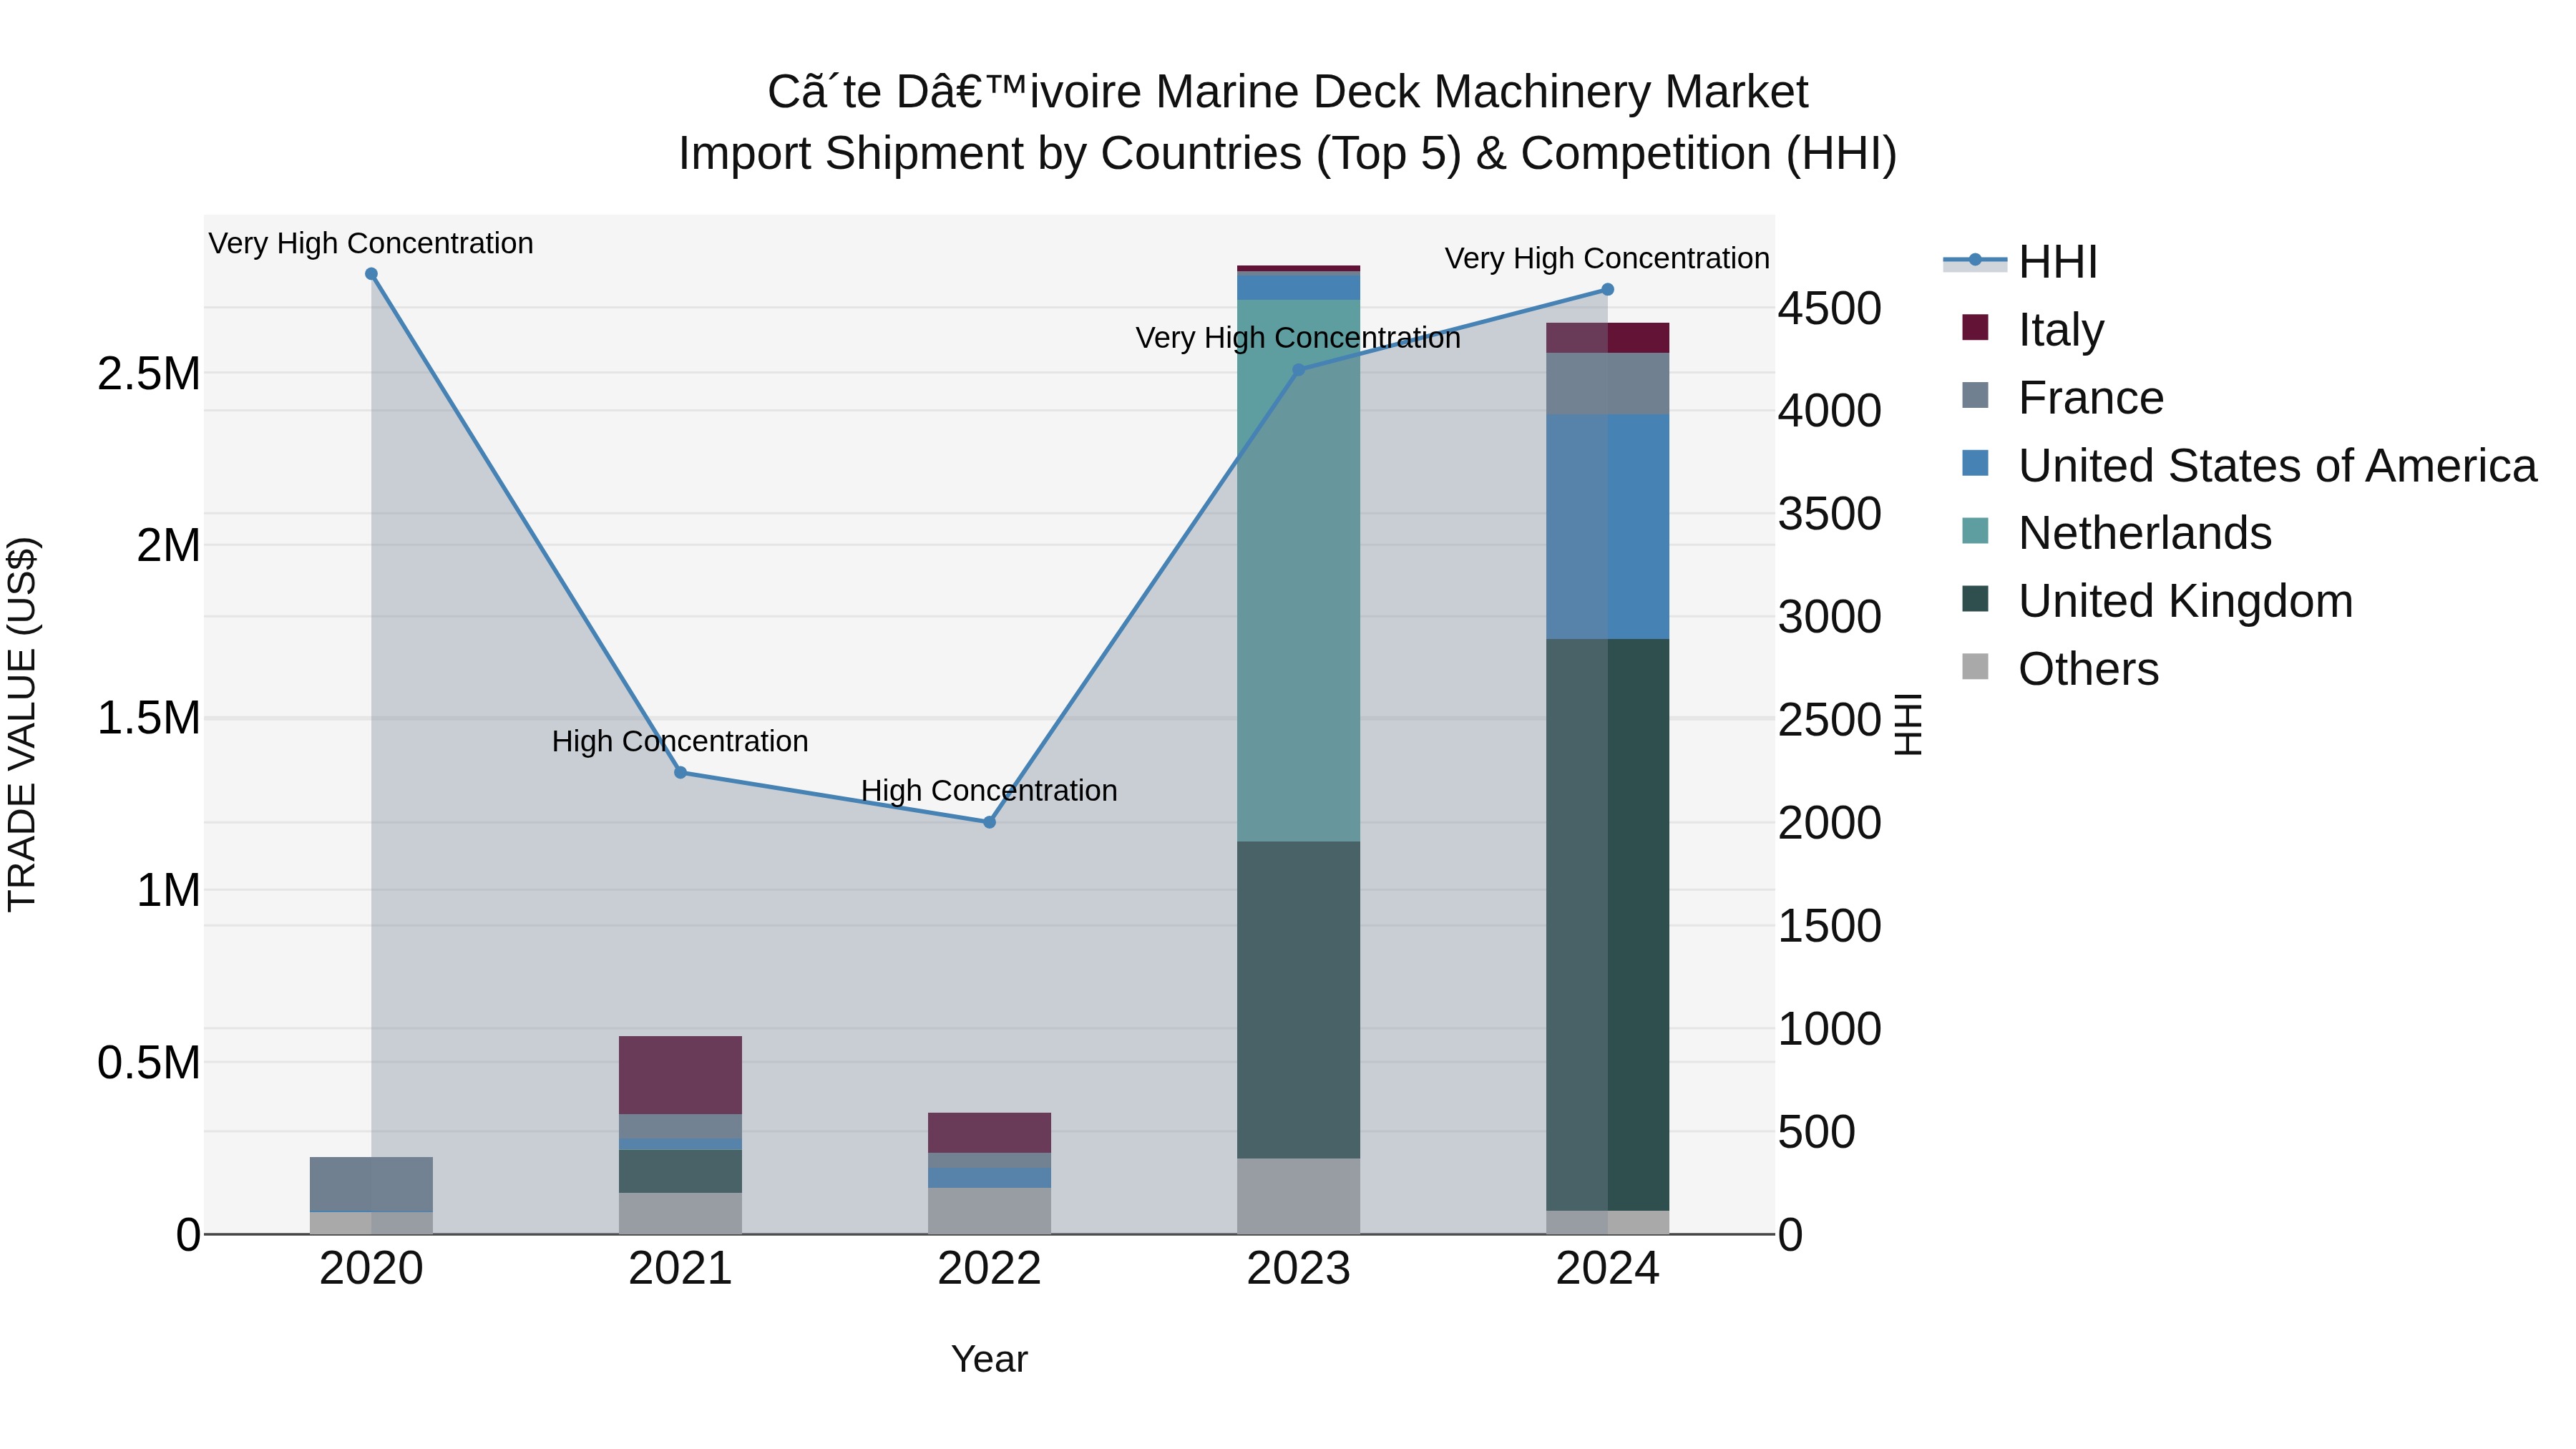Click 'Very High Concentration' annotation above 2024
The image size is (2576, 1449).
(1607, 258)
